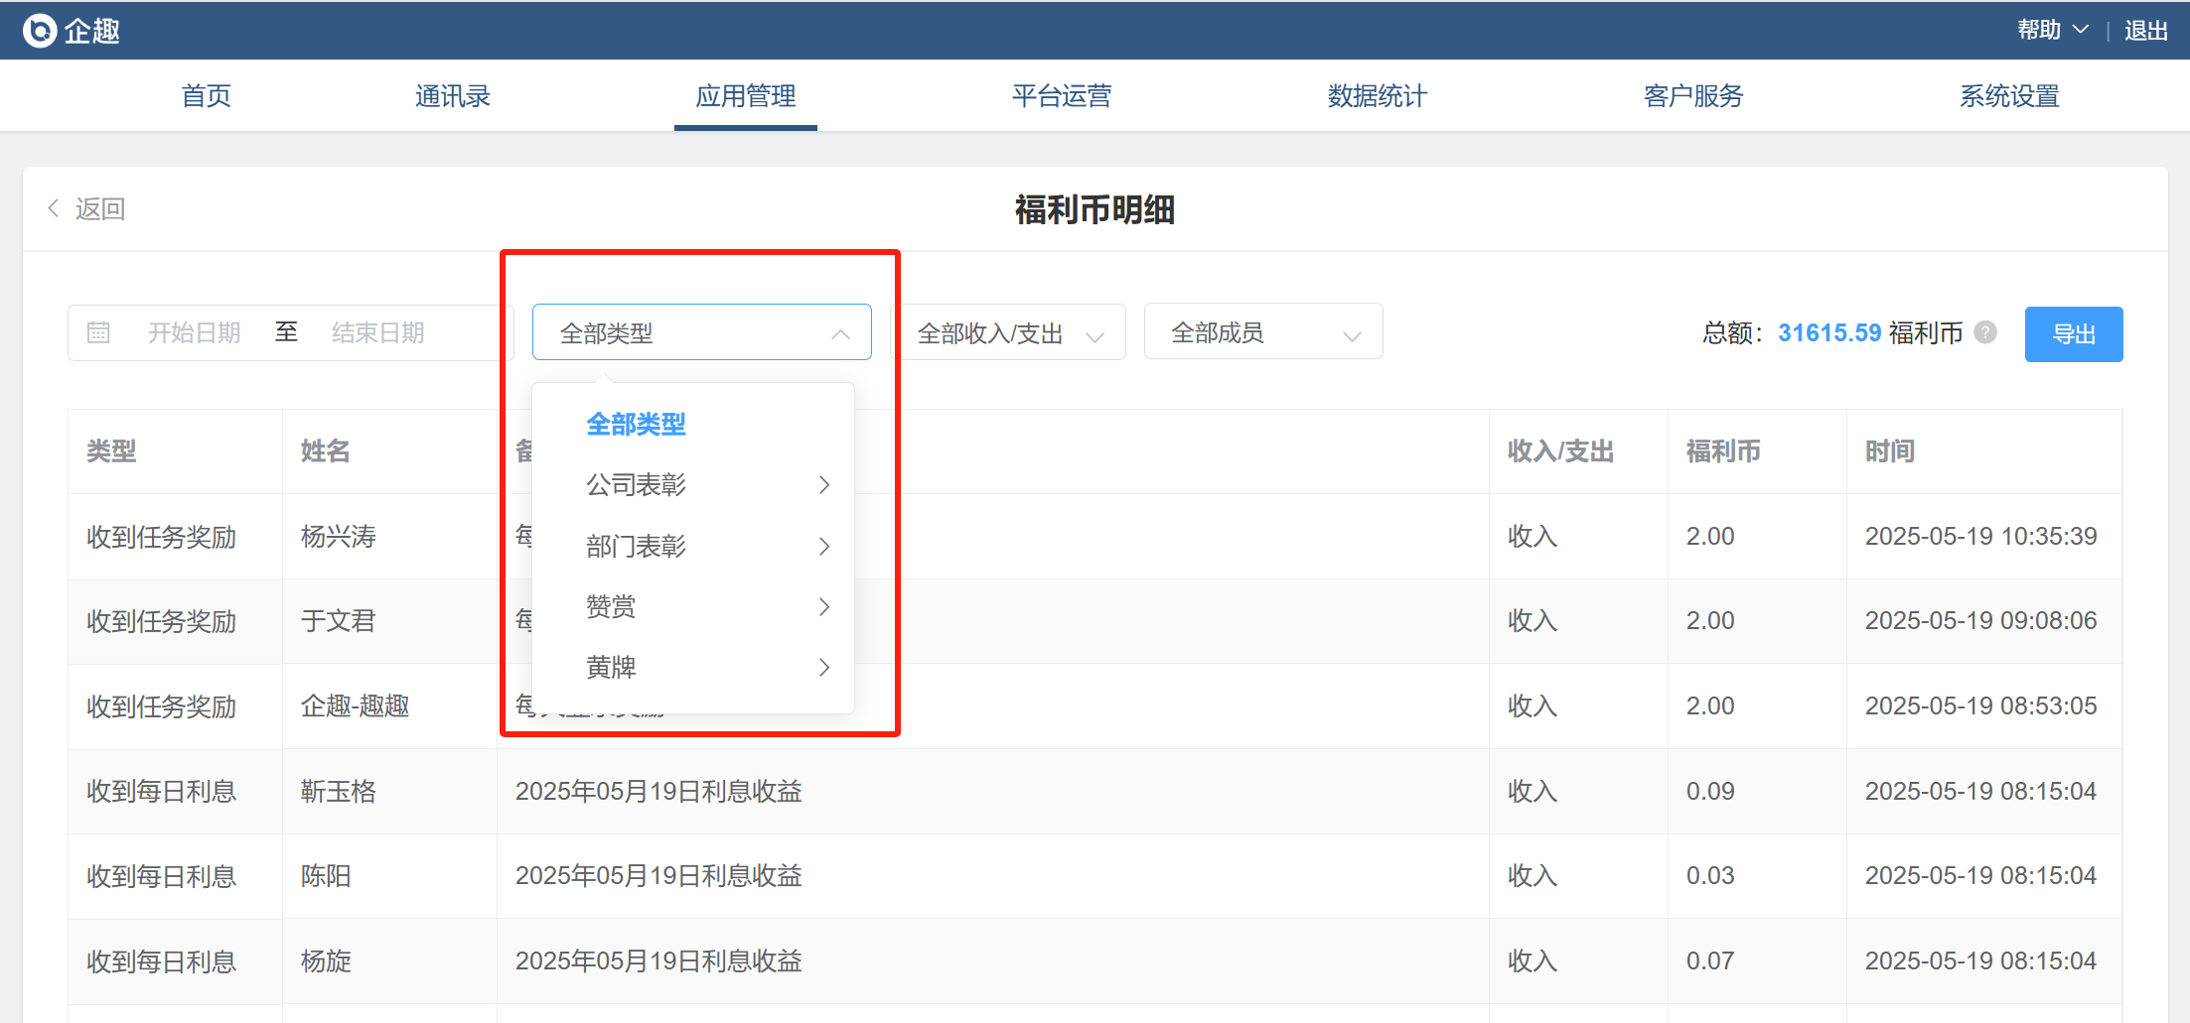The height and width of the screenshot is (1023, 2190).
Task: Switch to the 数据统计 tab
Action: (x=1377, y=96)
